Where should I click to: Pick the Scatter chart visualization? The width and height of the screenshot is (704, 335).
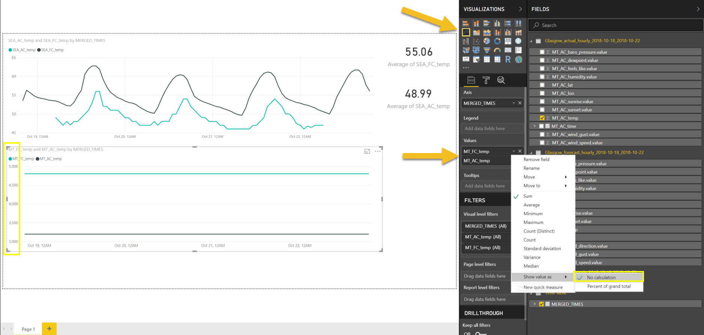(476, 41)
